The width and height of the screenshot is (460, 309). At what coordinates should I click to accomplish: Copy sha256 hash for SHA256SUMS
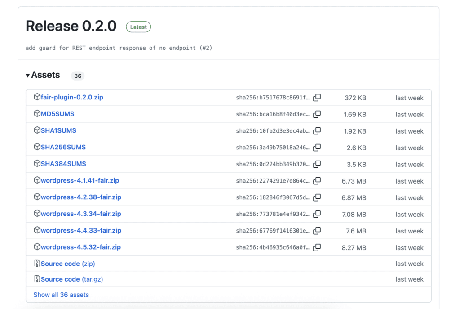point(317,148)
